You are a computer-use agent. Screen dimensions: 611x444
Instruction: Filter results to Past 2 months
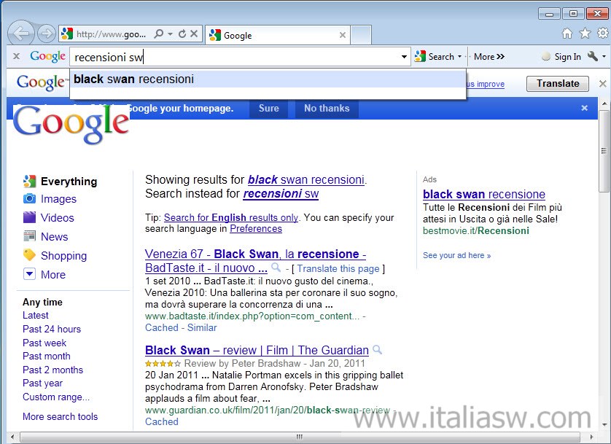(52, 370)
